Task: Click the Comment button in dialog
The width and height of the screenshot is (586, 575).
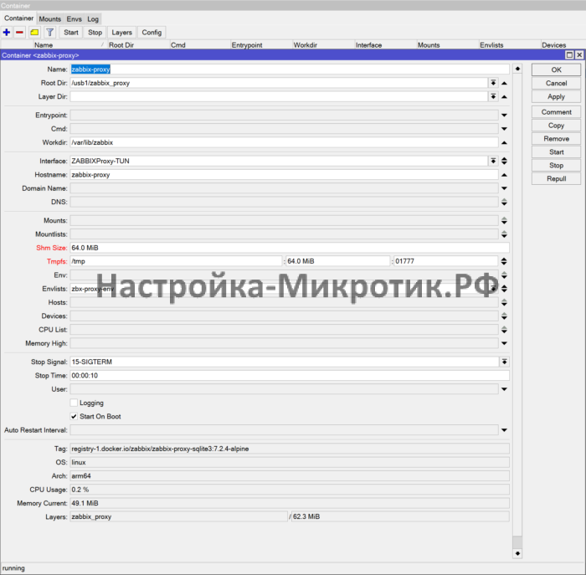Action: pyautogui.click(x=556, y=112)
